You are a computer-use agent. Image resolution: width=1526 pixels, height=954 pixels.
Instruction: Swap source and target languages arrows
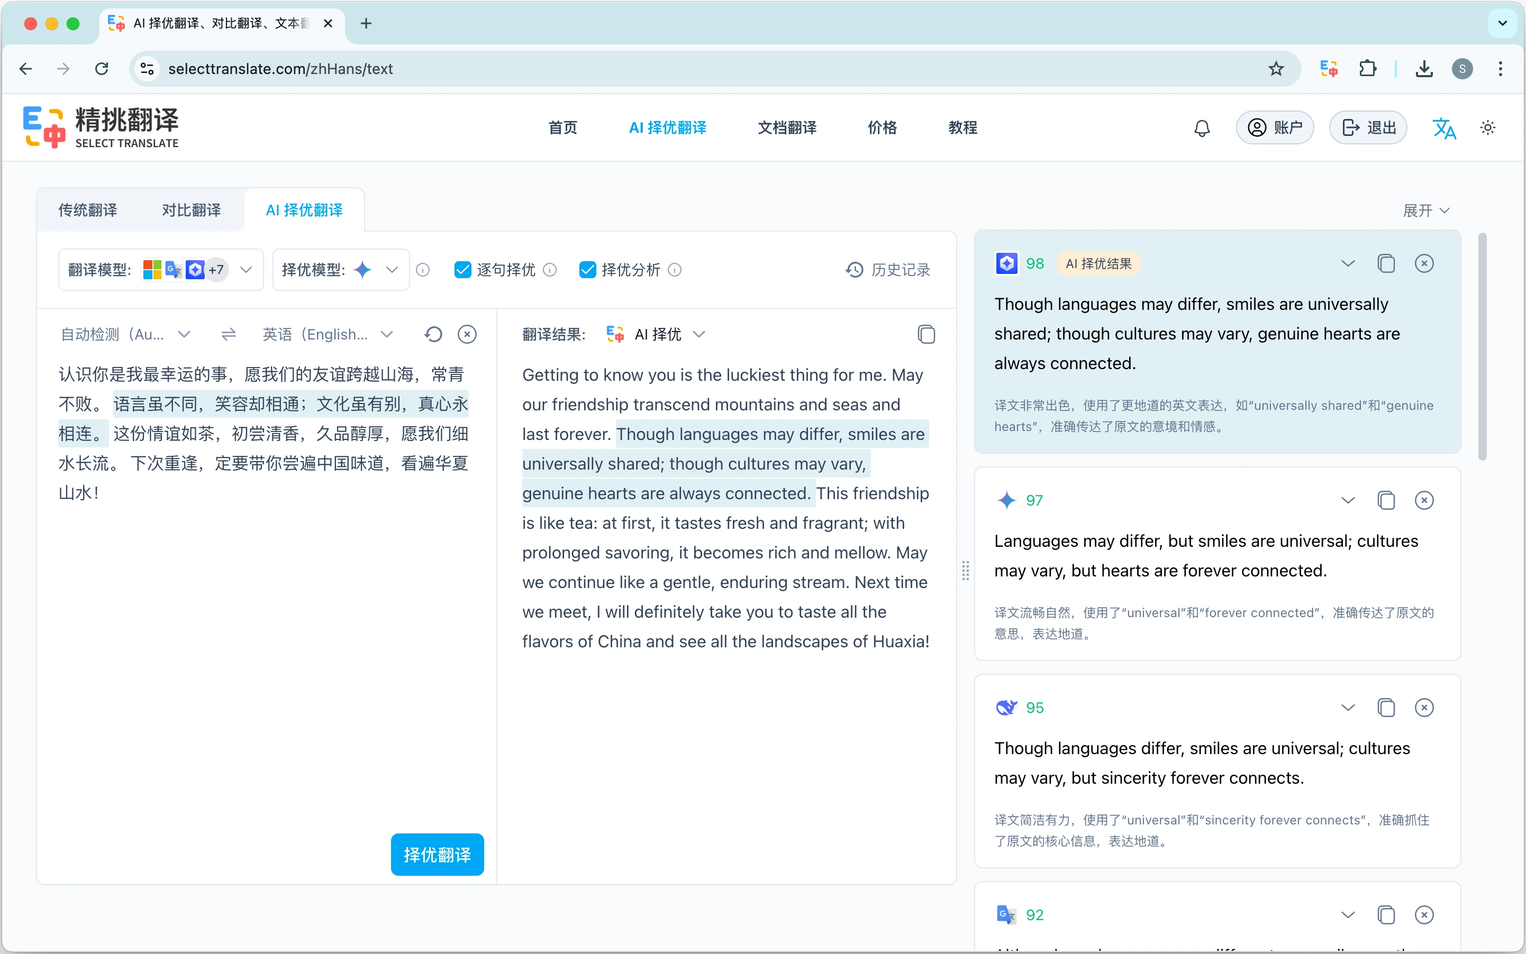(x=229, y=334)
